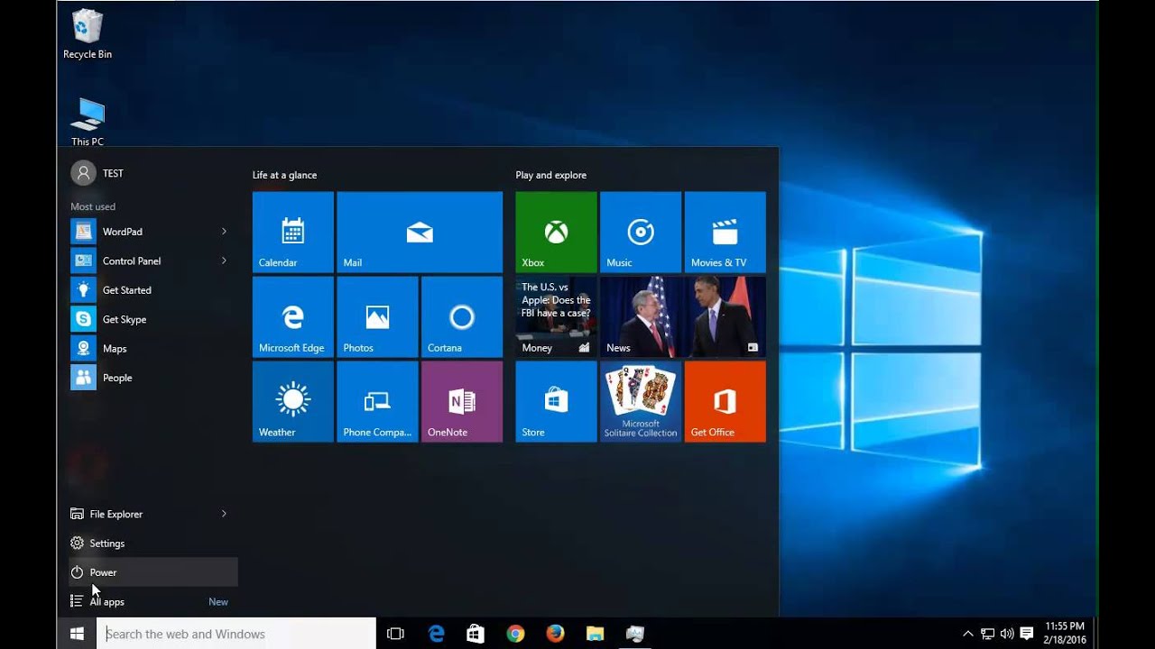This screenshot has height=649, width=1155.
Task: Open Firefox from the taskbar
Action: tap(555, 634)
